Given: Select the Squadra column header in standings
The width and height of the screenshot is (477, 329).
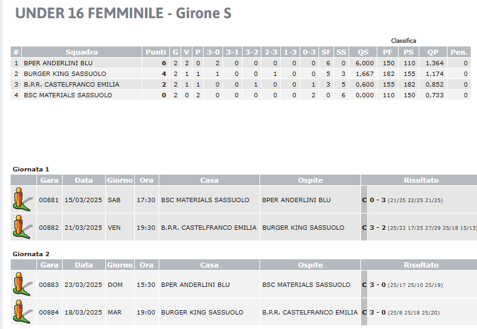Looking at the screenshot, I should [x=82, y=52].
